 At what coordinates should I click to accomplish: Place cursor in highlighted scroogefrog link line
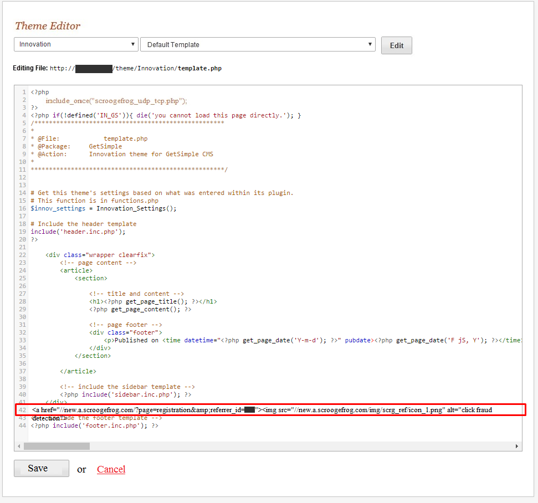[x=266, y=410]
